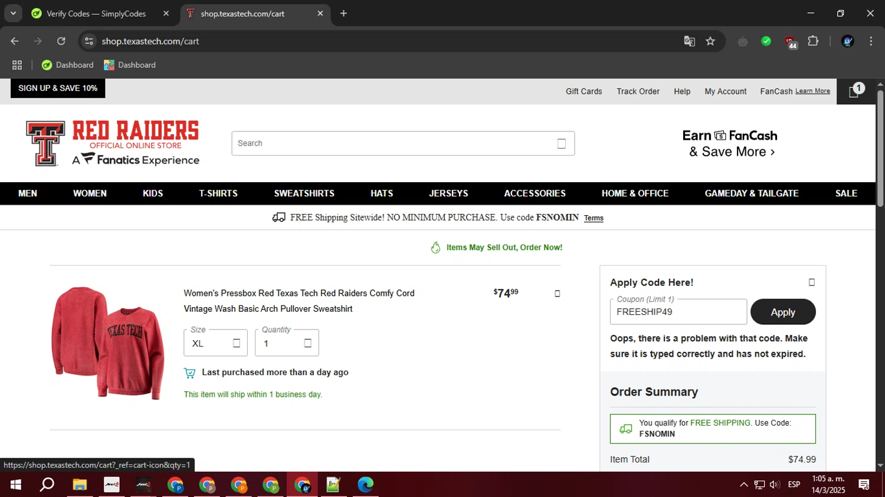Click the search magnifier icon in search box
Viewport: 885px width, 497px height.
pyautogui.click(x=562, y=143)
